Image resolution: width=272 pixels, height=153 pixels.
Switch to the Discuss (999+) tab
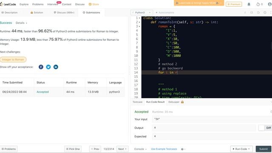(x=64, y=12)
